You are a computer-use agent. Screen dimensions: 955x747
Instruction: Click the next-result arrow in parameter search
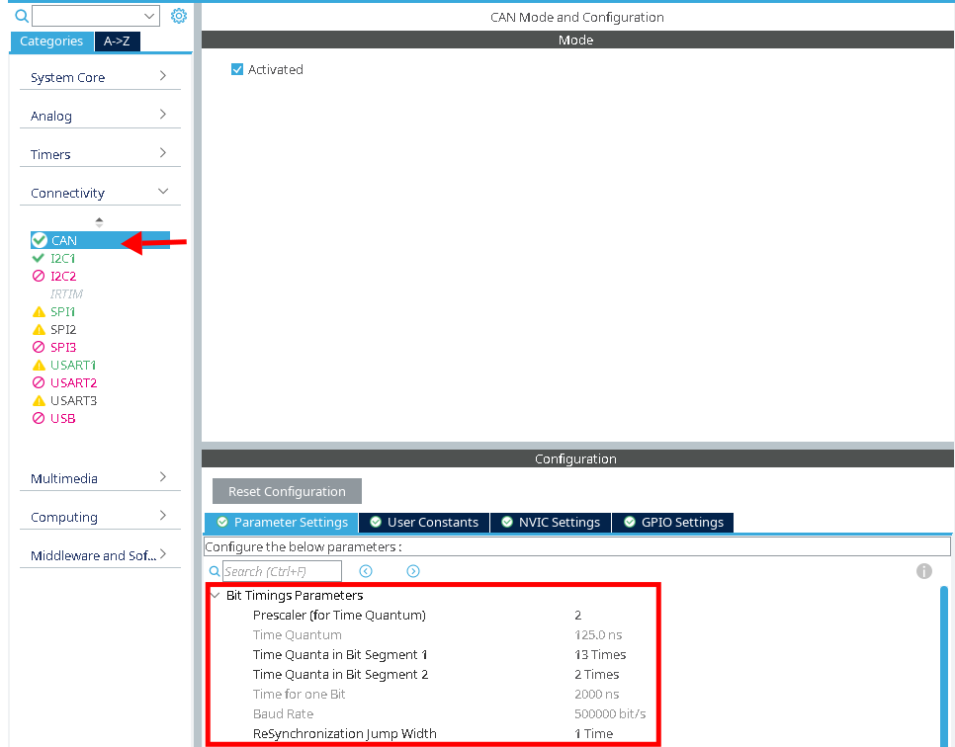click(x=413, y=571)
